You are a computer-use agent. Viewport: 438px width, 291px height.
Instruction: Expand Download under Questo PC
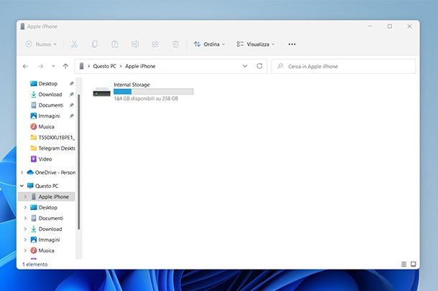pos(25,229)
